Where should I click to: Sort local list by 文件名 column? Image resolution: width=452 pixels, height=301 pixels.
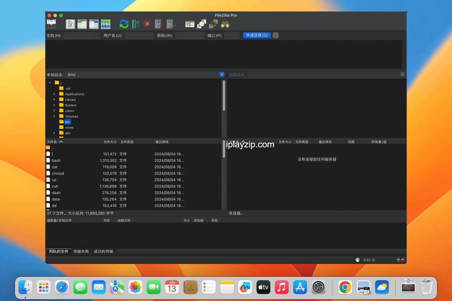[70, 142]
